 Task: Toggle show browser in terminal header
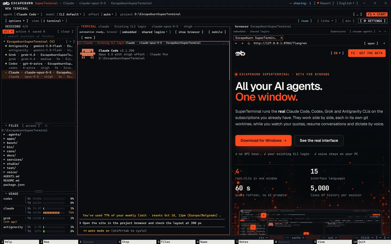coord(189,32)
